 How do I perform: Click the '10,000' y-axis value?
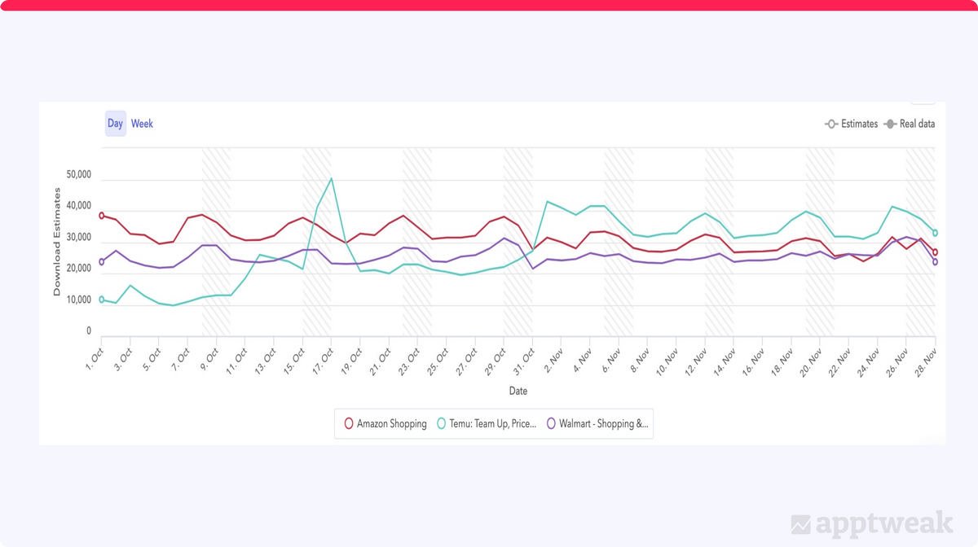click(x=79, y=300)
